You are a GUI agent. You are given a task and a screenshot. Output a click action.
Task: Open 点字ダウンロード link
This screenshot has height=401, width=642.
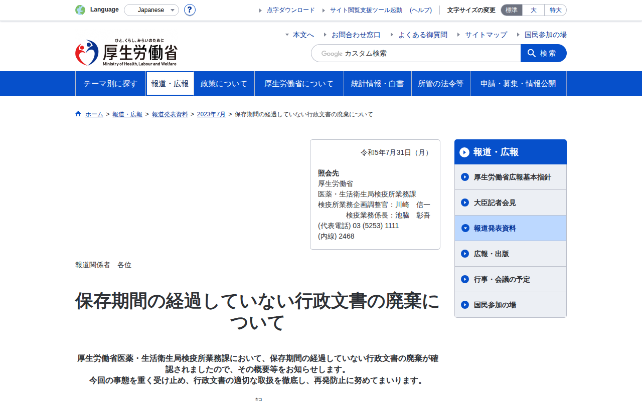(291, 10)
